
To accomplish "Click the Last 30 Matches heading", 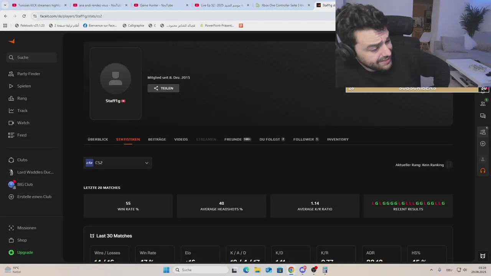I will (114, 236).
